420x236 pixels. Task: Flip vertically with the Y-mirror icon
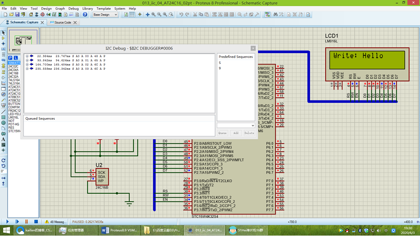[x=3, y=184]
